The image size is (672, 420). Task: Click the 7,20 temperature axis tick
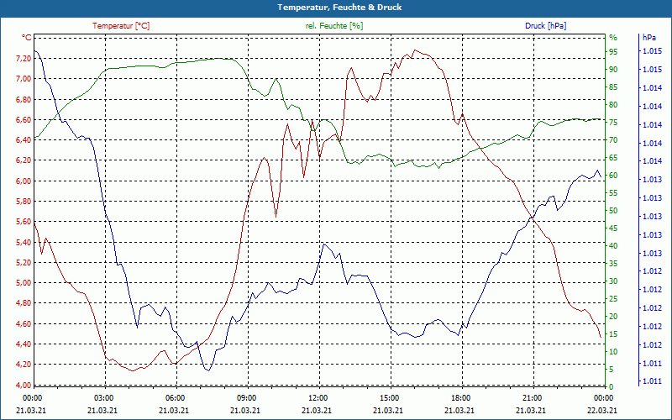tap(24, 58)
